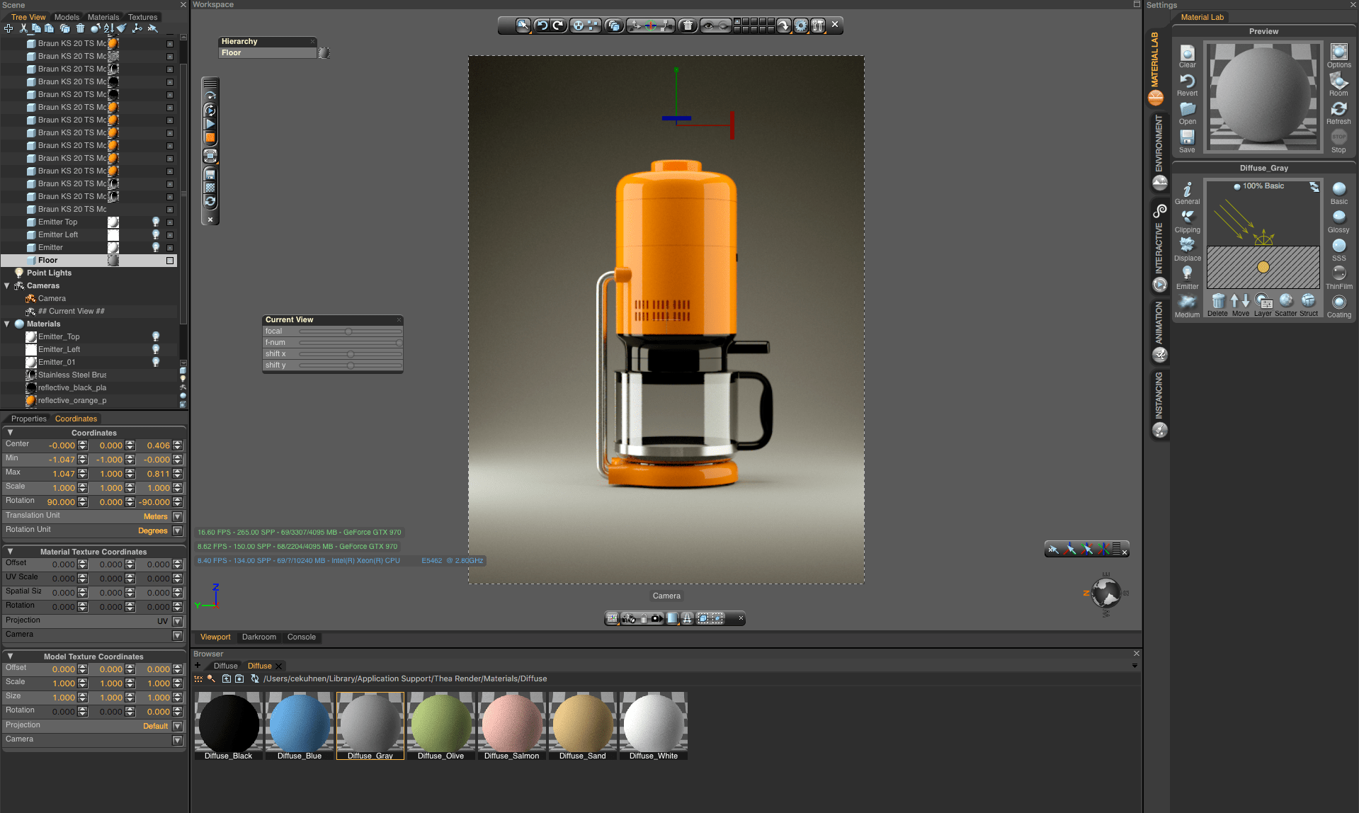
Task: Adjust the shift x slider
Action: [350, 354]
